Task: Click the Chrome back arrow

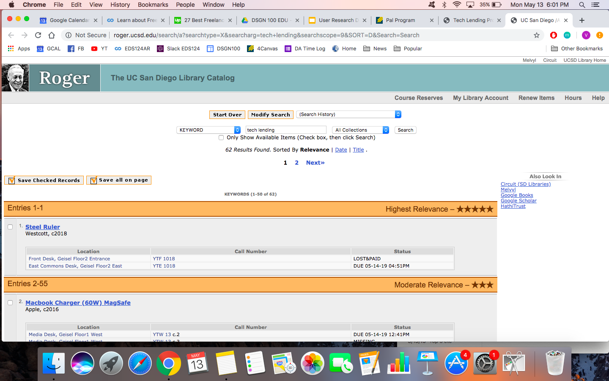Action: click(x=11, y=35)
